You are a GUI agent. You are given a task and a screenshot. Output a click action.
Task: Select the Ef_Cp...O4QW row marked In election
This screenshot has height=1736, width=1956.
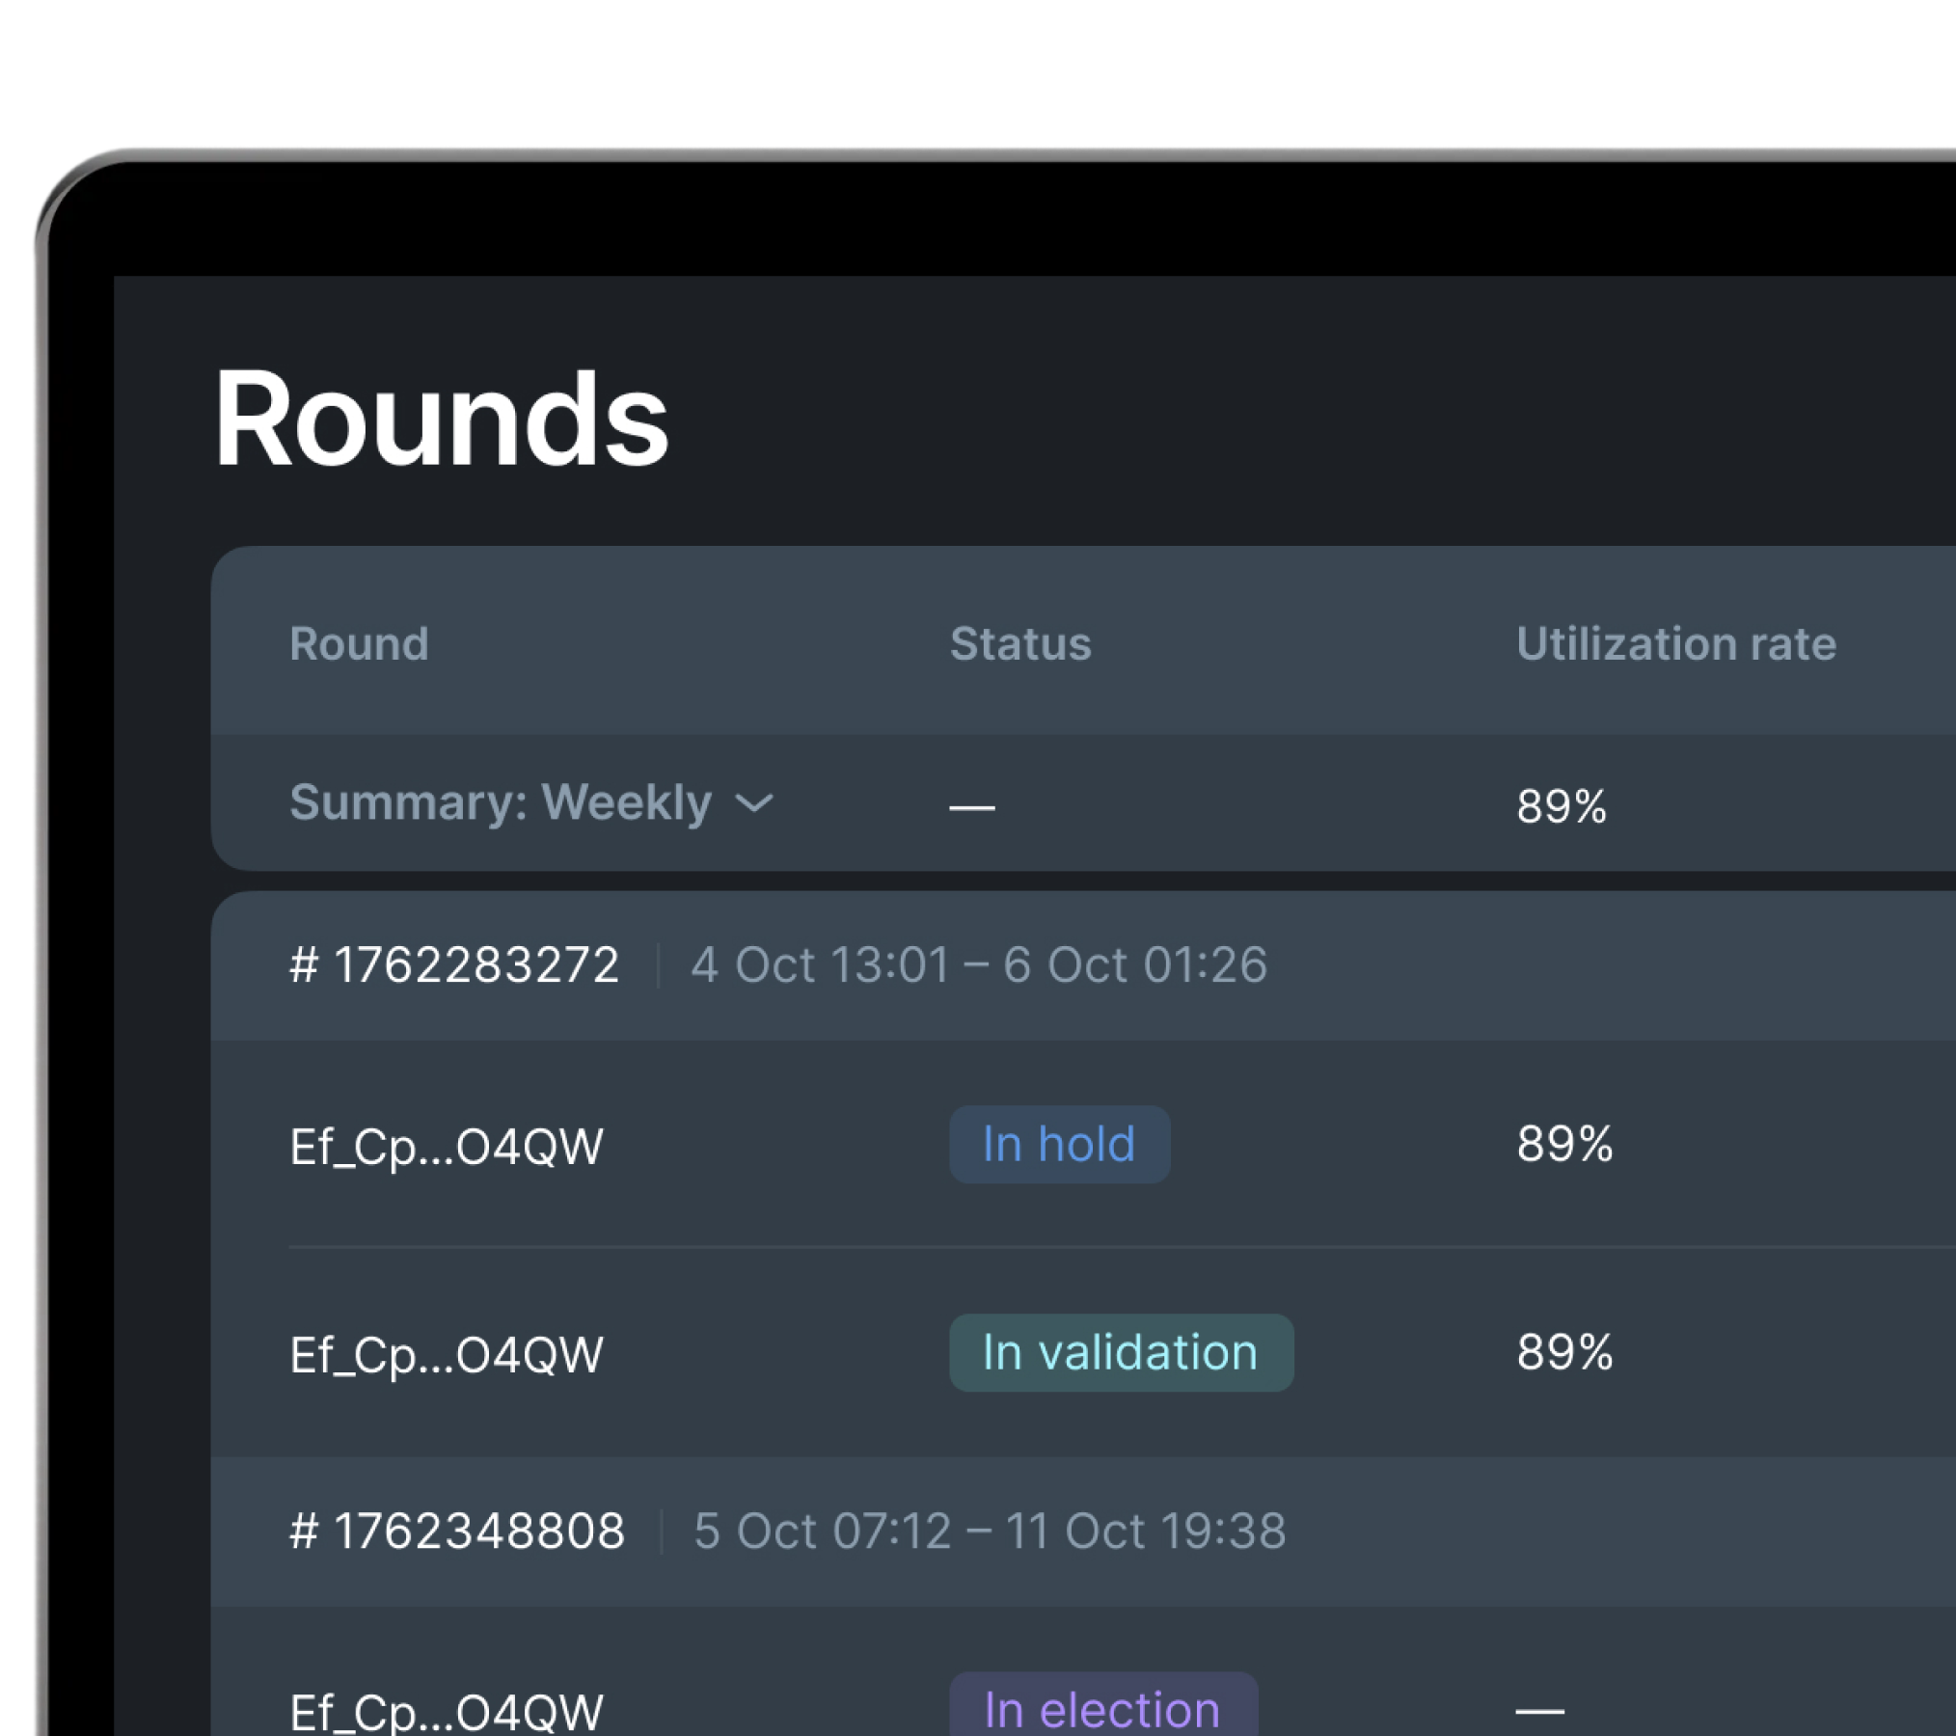click(446, 1712)
